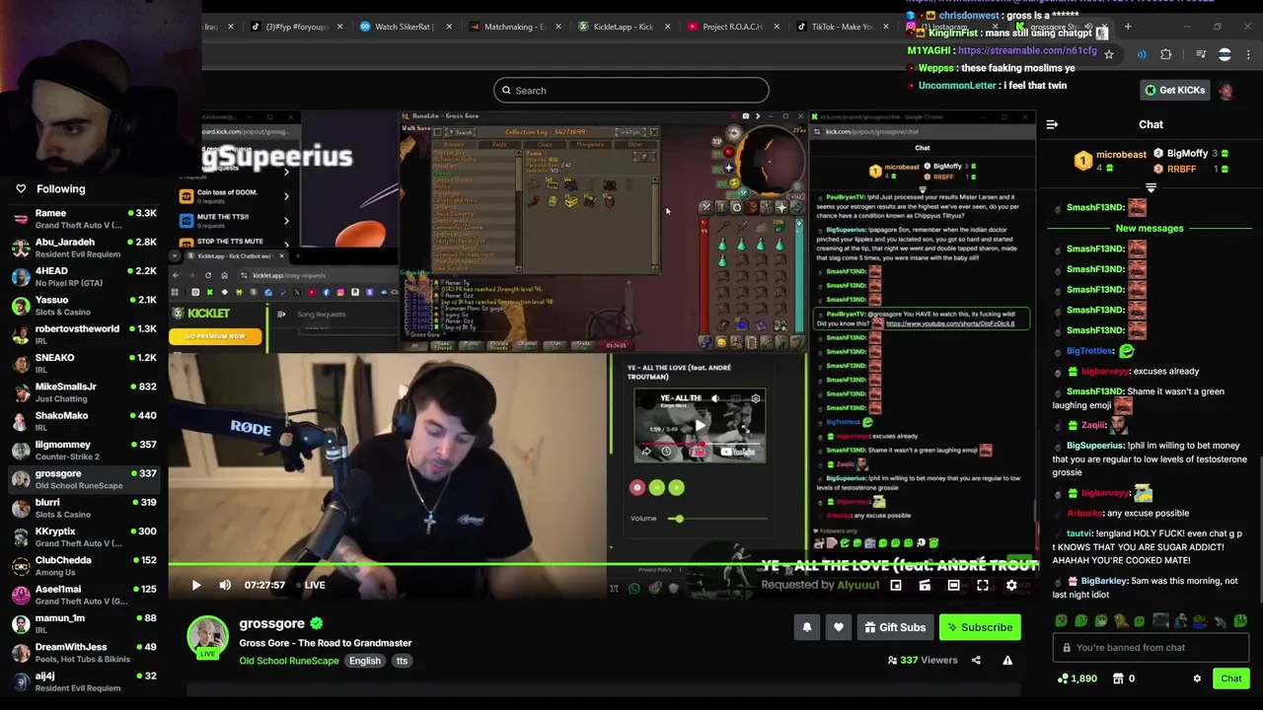This screenshot has height=710, width=1263.
Task: Open Ramee's channel in the Following list
Action: coord(84,219)
